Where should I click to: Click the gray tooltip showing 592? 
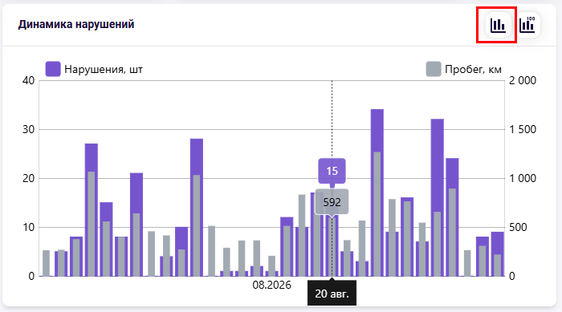pyautogui.click(x=332, y=202)
